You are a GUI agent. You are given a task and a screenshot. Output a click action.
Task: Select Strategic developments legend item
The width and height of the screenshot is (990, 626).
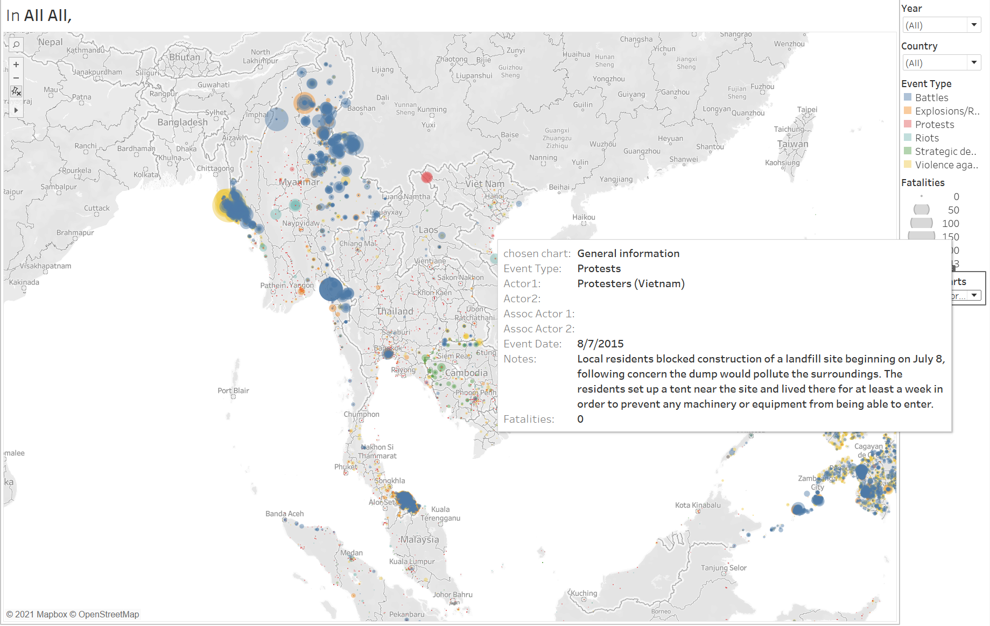[945, 151]
